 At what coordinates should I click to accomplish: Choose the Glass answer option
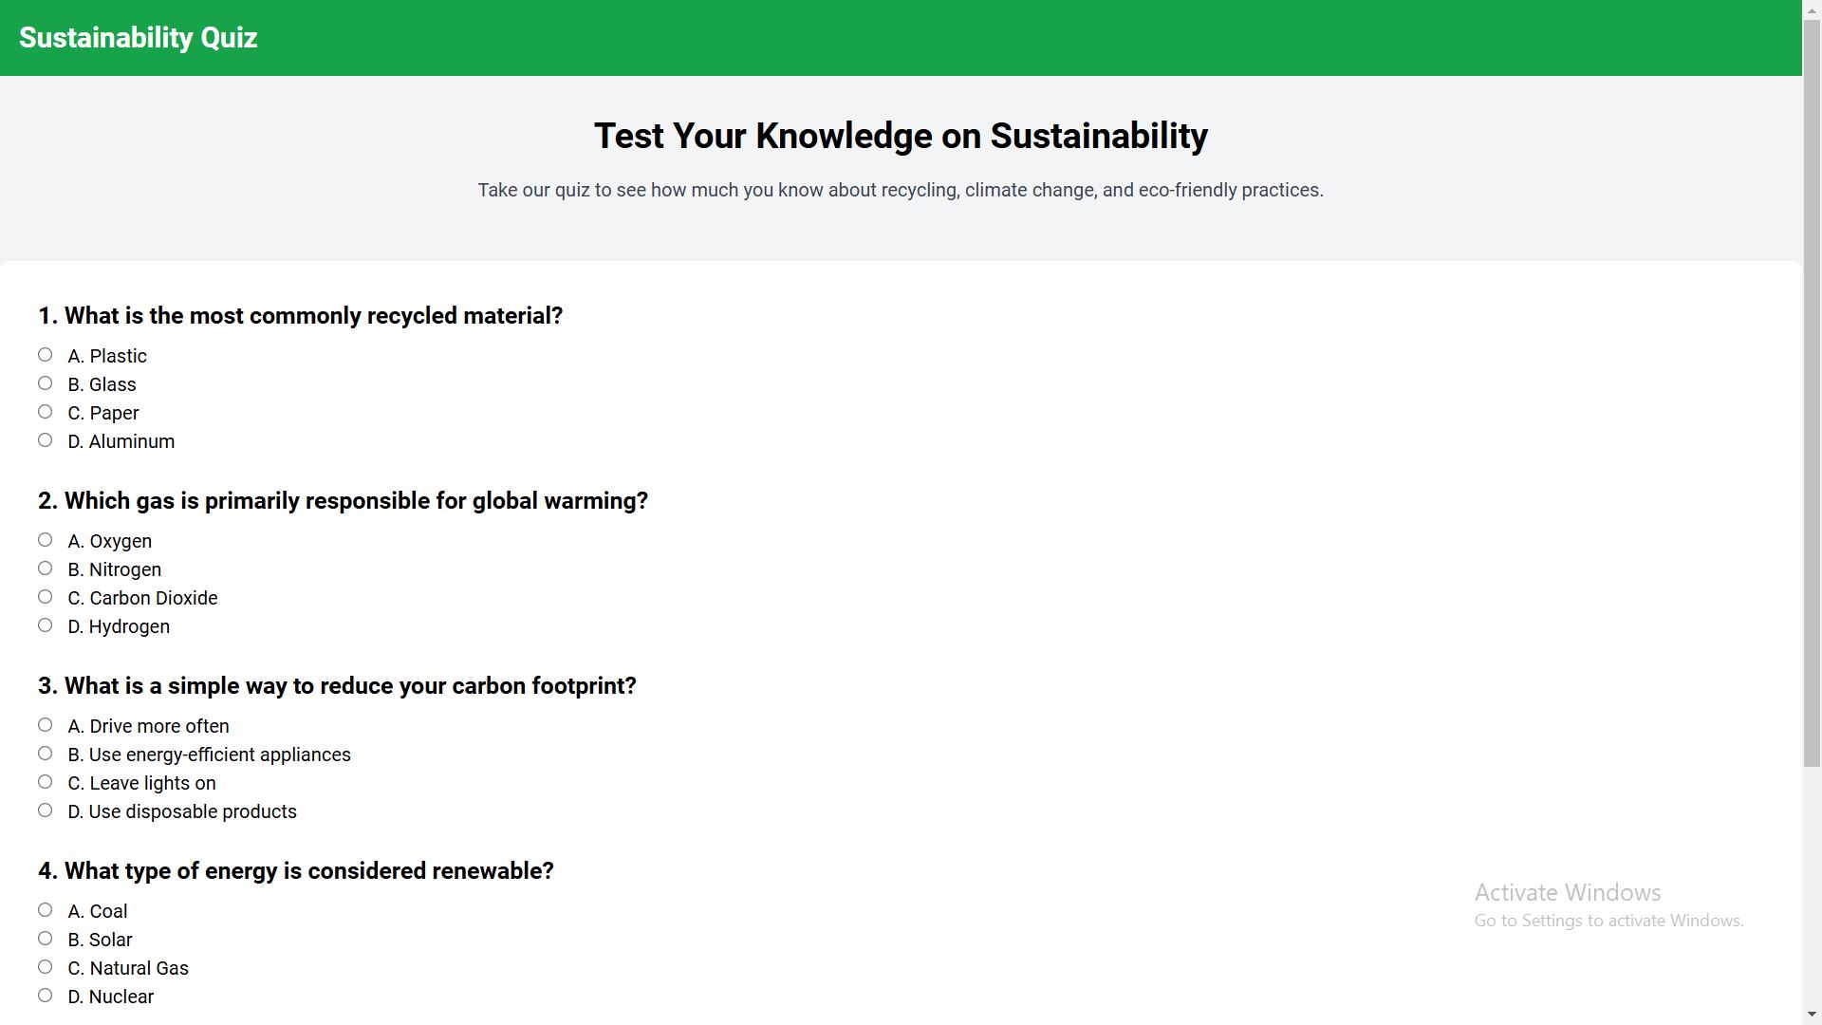tap(46, 383)
